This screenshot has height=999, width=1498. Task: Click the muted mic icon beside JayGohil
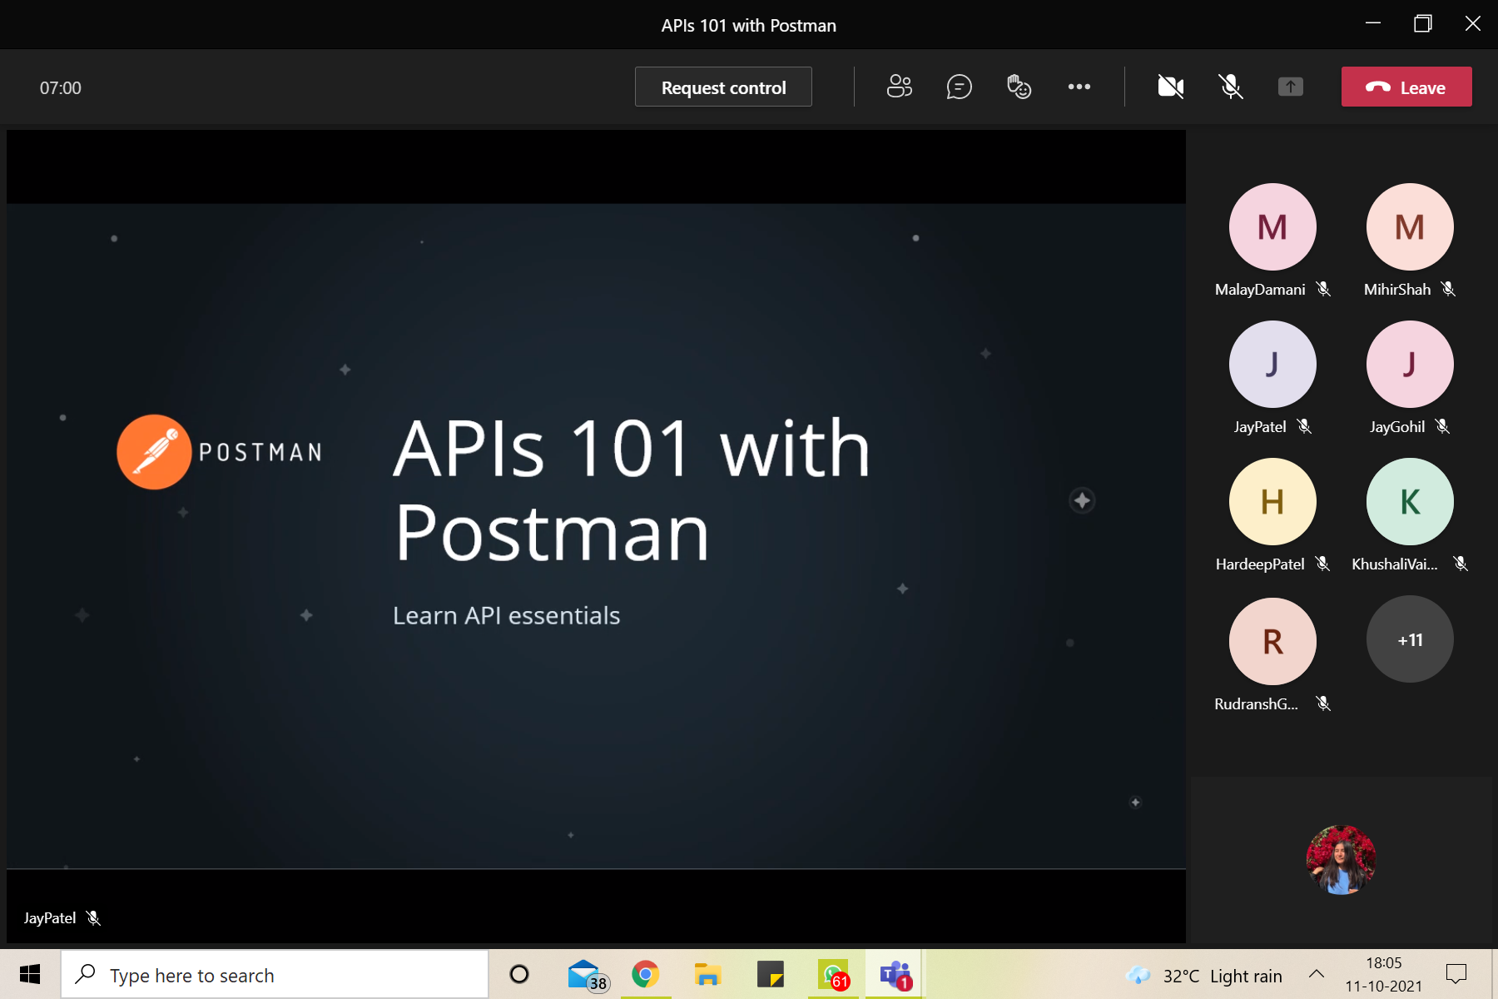point(1443,426)
